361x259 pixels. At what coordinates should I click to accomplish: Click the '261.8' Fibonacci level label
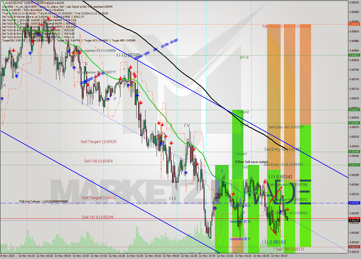pos(244,57)
